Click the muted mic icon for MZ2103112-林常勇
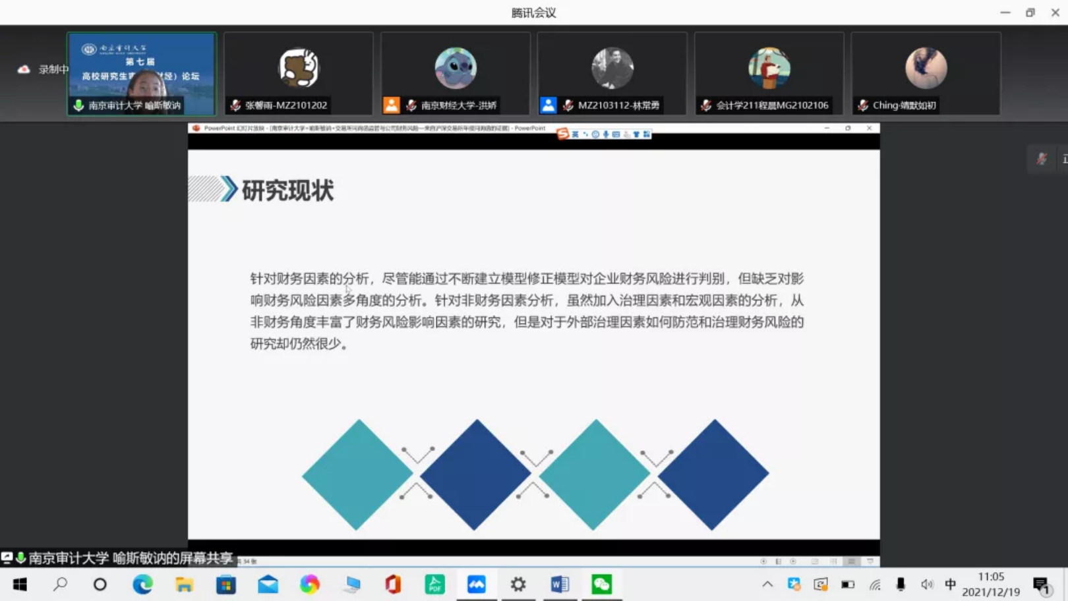This screenshot has width=1068, height=601. click(568, 105)
